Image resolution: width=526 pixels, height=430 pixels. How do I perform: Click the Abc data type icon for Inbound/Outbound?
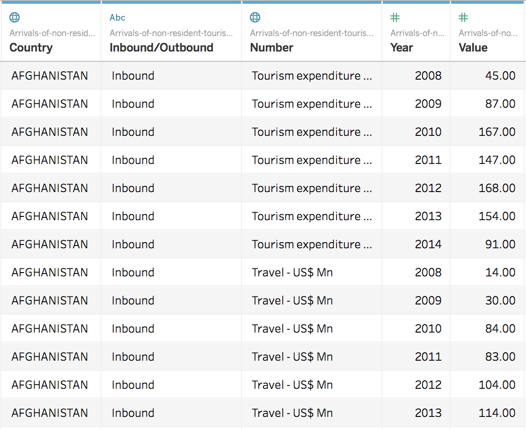coord(117,17)
